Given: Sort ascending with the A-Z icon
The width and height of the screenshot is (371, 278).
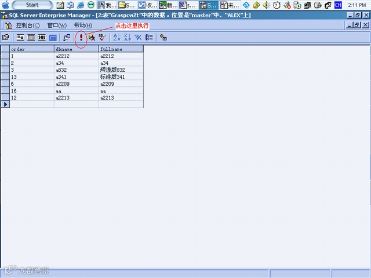Looking at the screenshot, I should pos(117,37).
